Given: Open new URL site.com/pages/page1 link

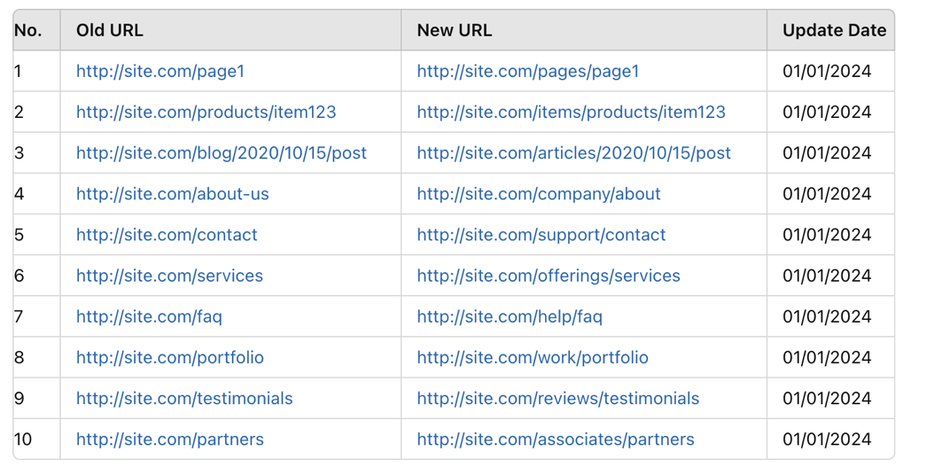Looking at the screenshot, I should 527,72.
